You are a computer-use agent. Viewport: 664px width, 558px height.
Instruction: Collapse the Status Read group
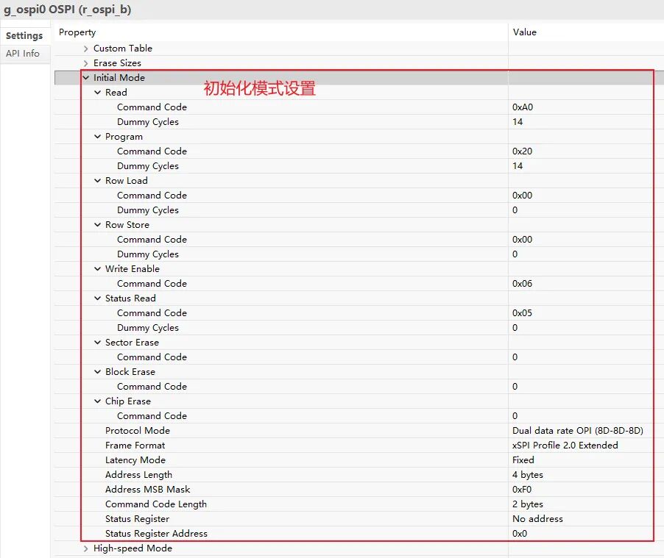(x=98, y=298)
